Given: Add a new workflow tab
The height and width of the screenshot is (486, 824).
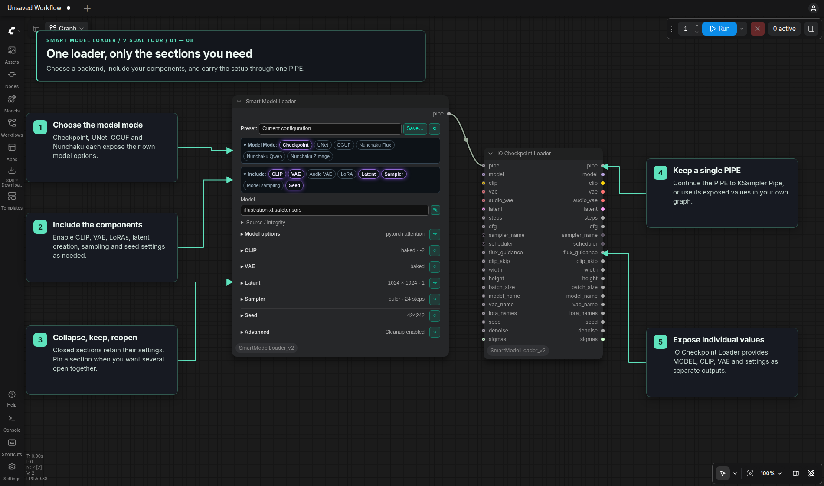Looking at the screenshot, I should point(87,8).
